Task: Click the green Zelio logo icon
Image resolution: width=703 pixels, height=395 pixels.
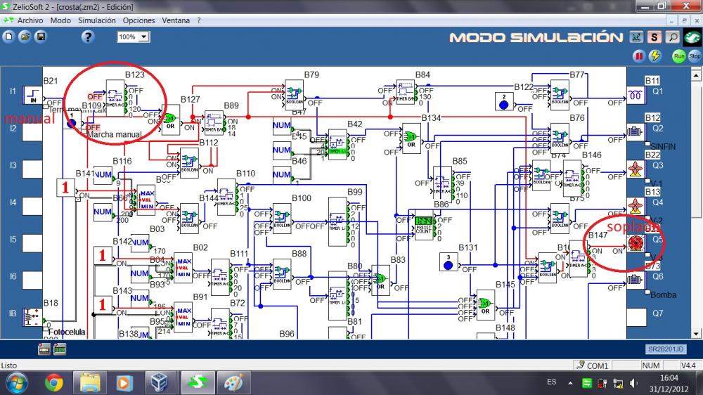Action: pyautogui.click(x=692, y=37)
